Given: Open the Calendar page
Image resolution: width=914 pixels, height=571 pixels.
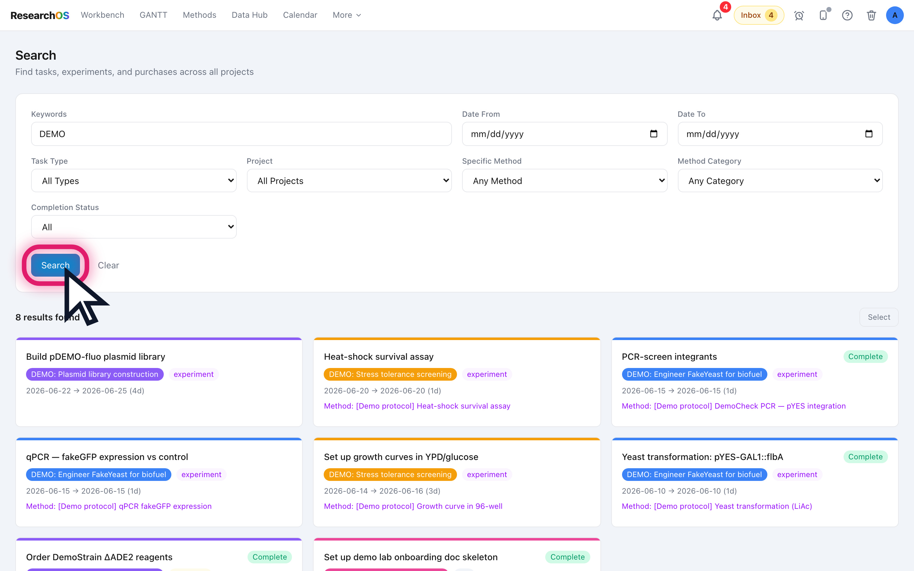Looking at the screenshot, I should pos(300,15).
